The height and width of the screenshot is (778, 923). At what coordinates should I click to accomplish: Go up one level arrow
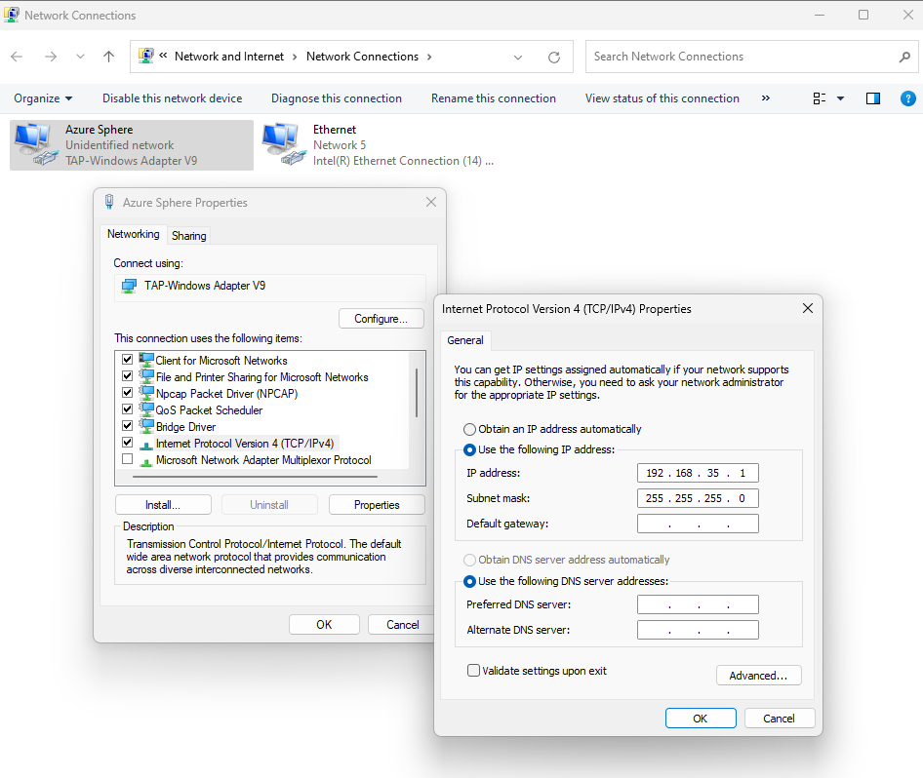(108, 57)
